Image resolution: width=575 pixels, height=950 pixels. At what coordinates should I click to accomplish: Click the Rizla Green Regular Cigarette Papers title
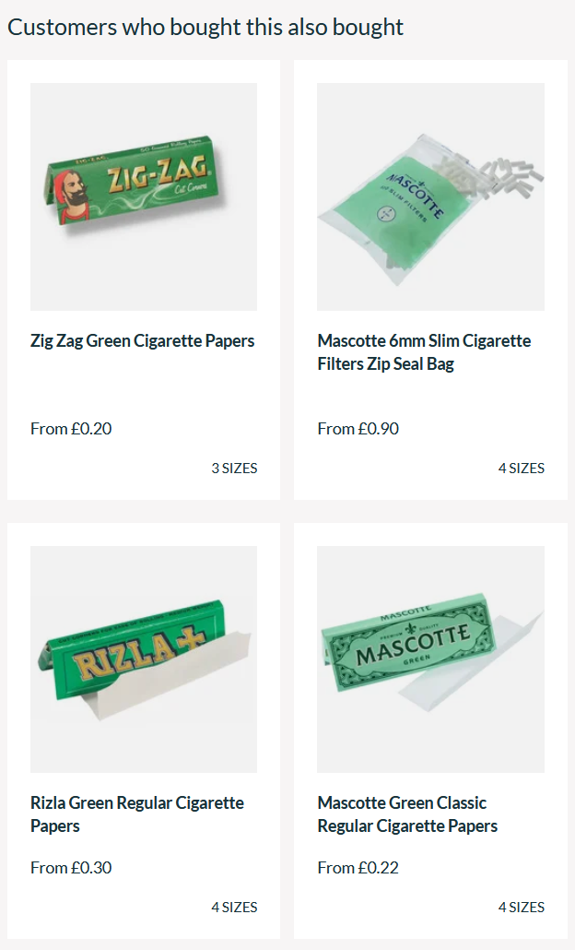coord(137,814)
